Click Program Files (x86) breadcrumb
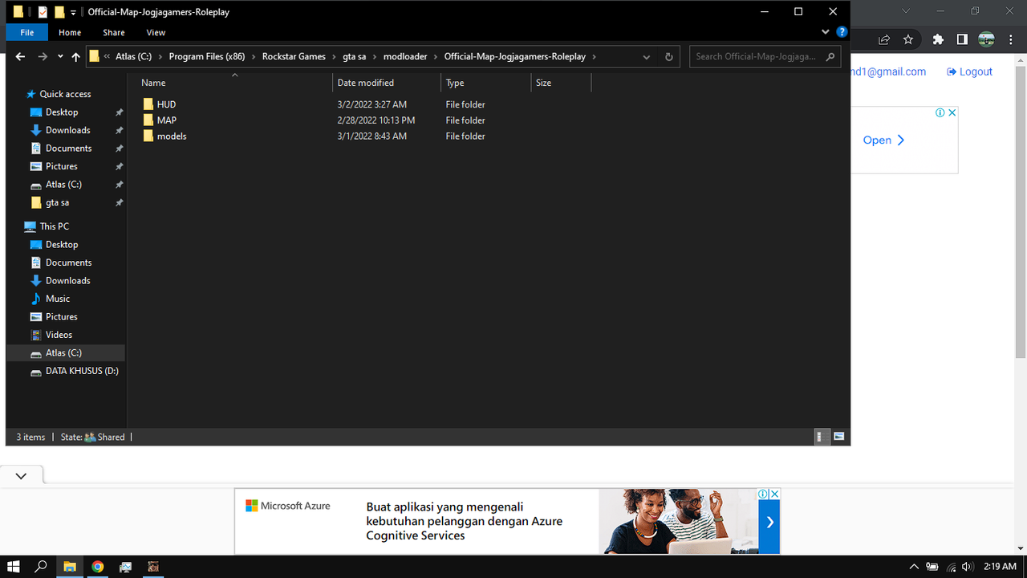The image size is (1027, 578). tap(207, 57)
